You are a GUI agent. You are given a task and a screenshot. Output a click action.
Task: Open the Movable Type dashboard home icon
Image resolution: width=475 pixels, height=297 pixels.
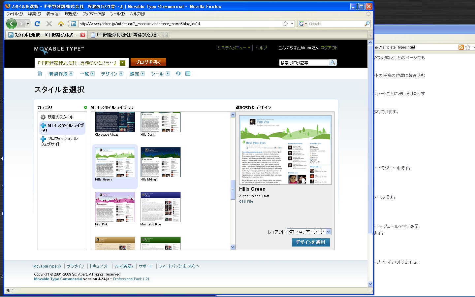(40, 74)
